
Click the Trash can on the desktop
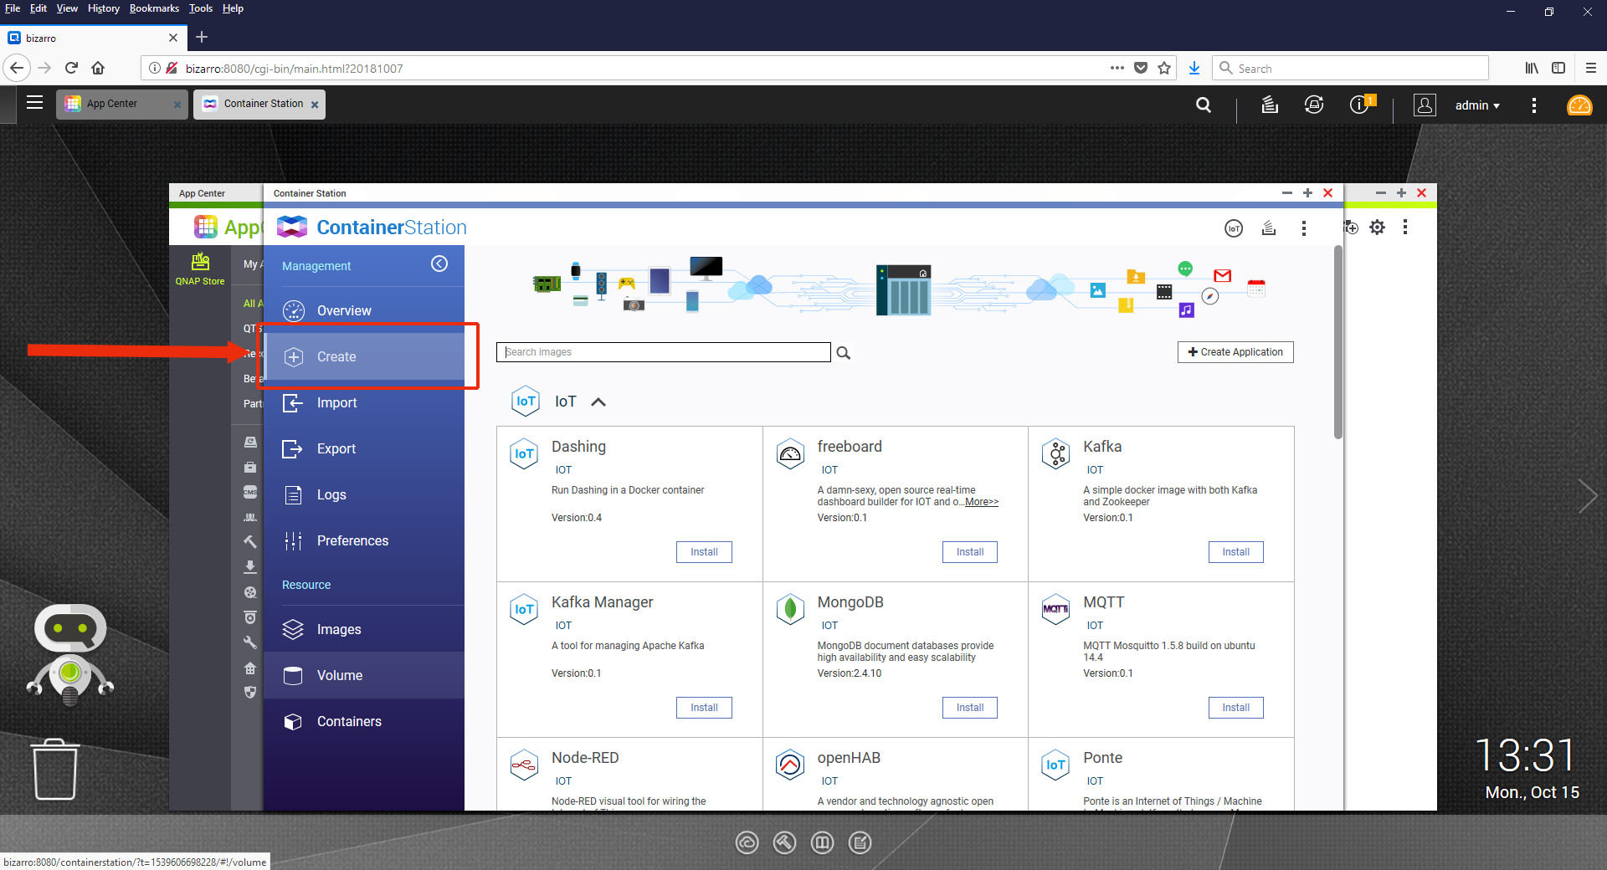(x=55, y=769)
